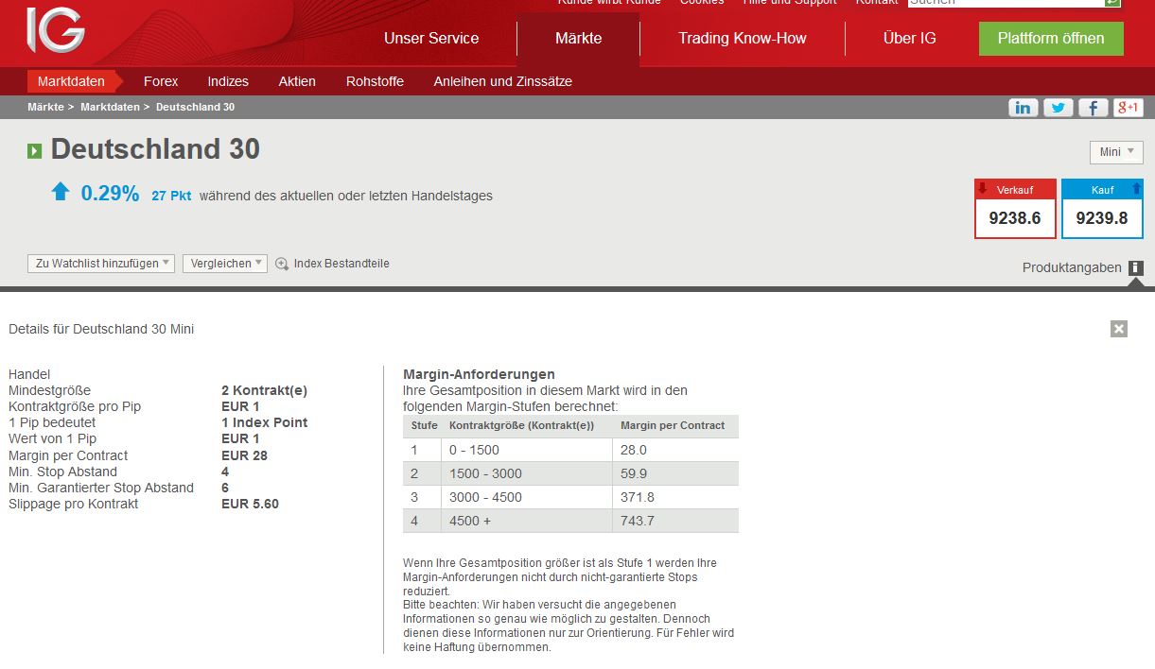Click the Kauf price 9239.8 button

(x=1102, y=209)
